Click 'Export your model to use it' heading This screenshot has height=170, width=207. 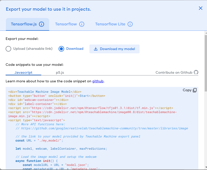(x=48, y=9)
